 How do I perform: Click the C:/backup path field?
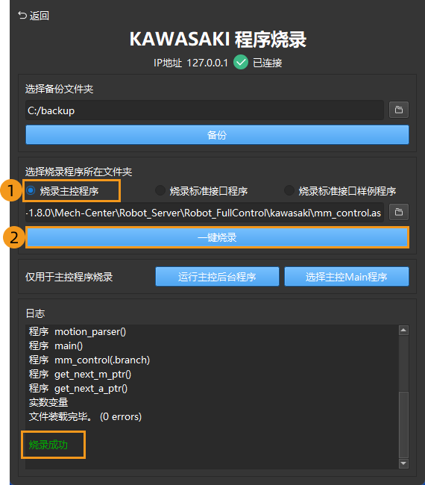tap(204, 110)
